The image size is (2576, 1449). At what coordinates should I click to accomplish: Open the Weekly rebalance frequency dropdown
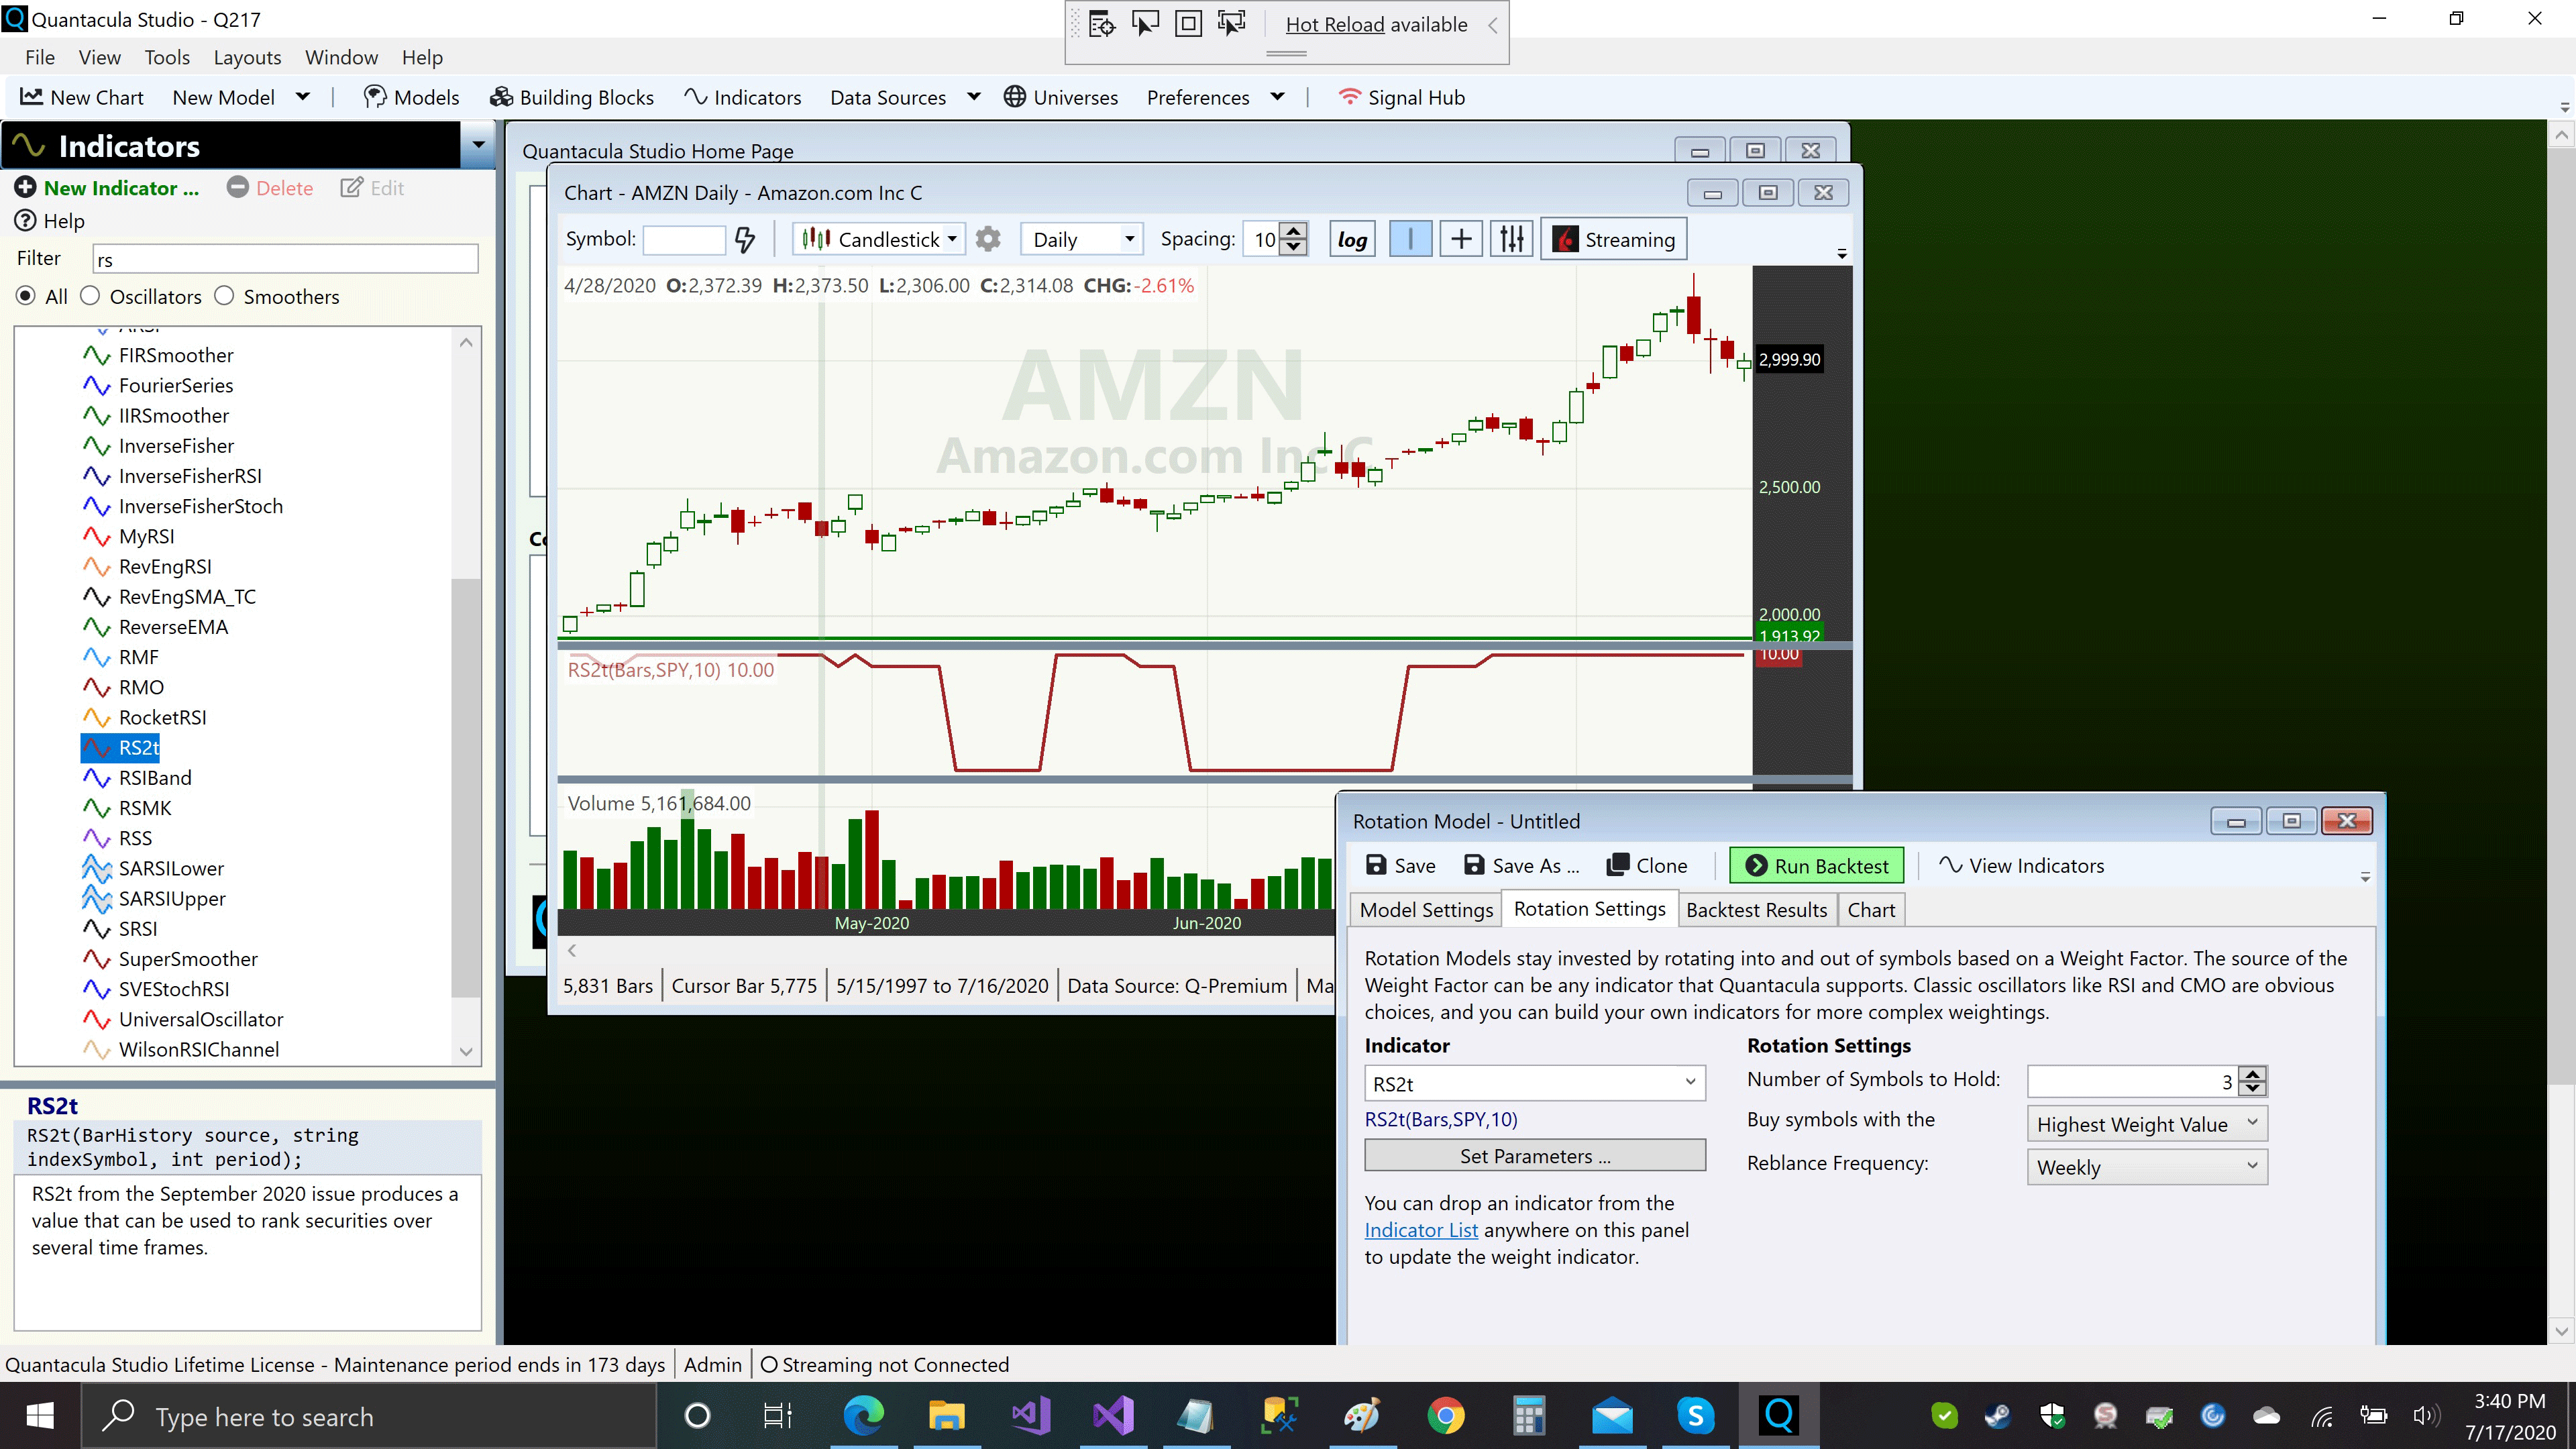2147,1167
